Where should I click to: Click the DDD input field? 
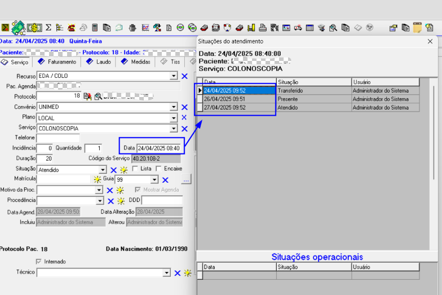point(162,201)
